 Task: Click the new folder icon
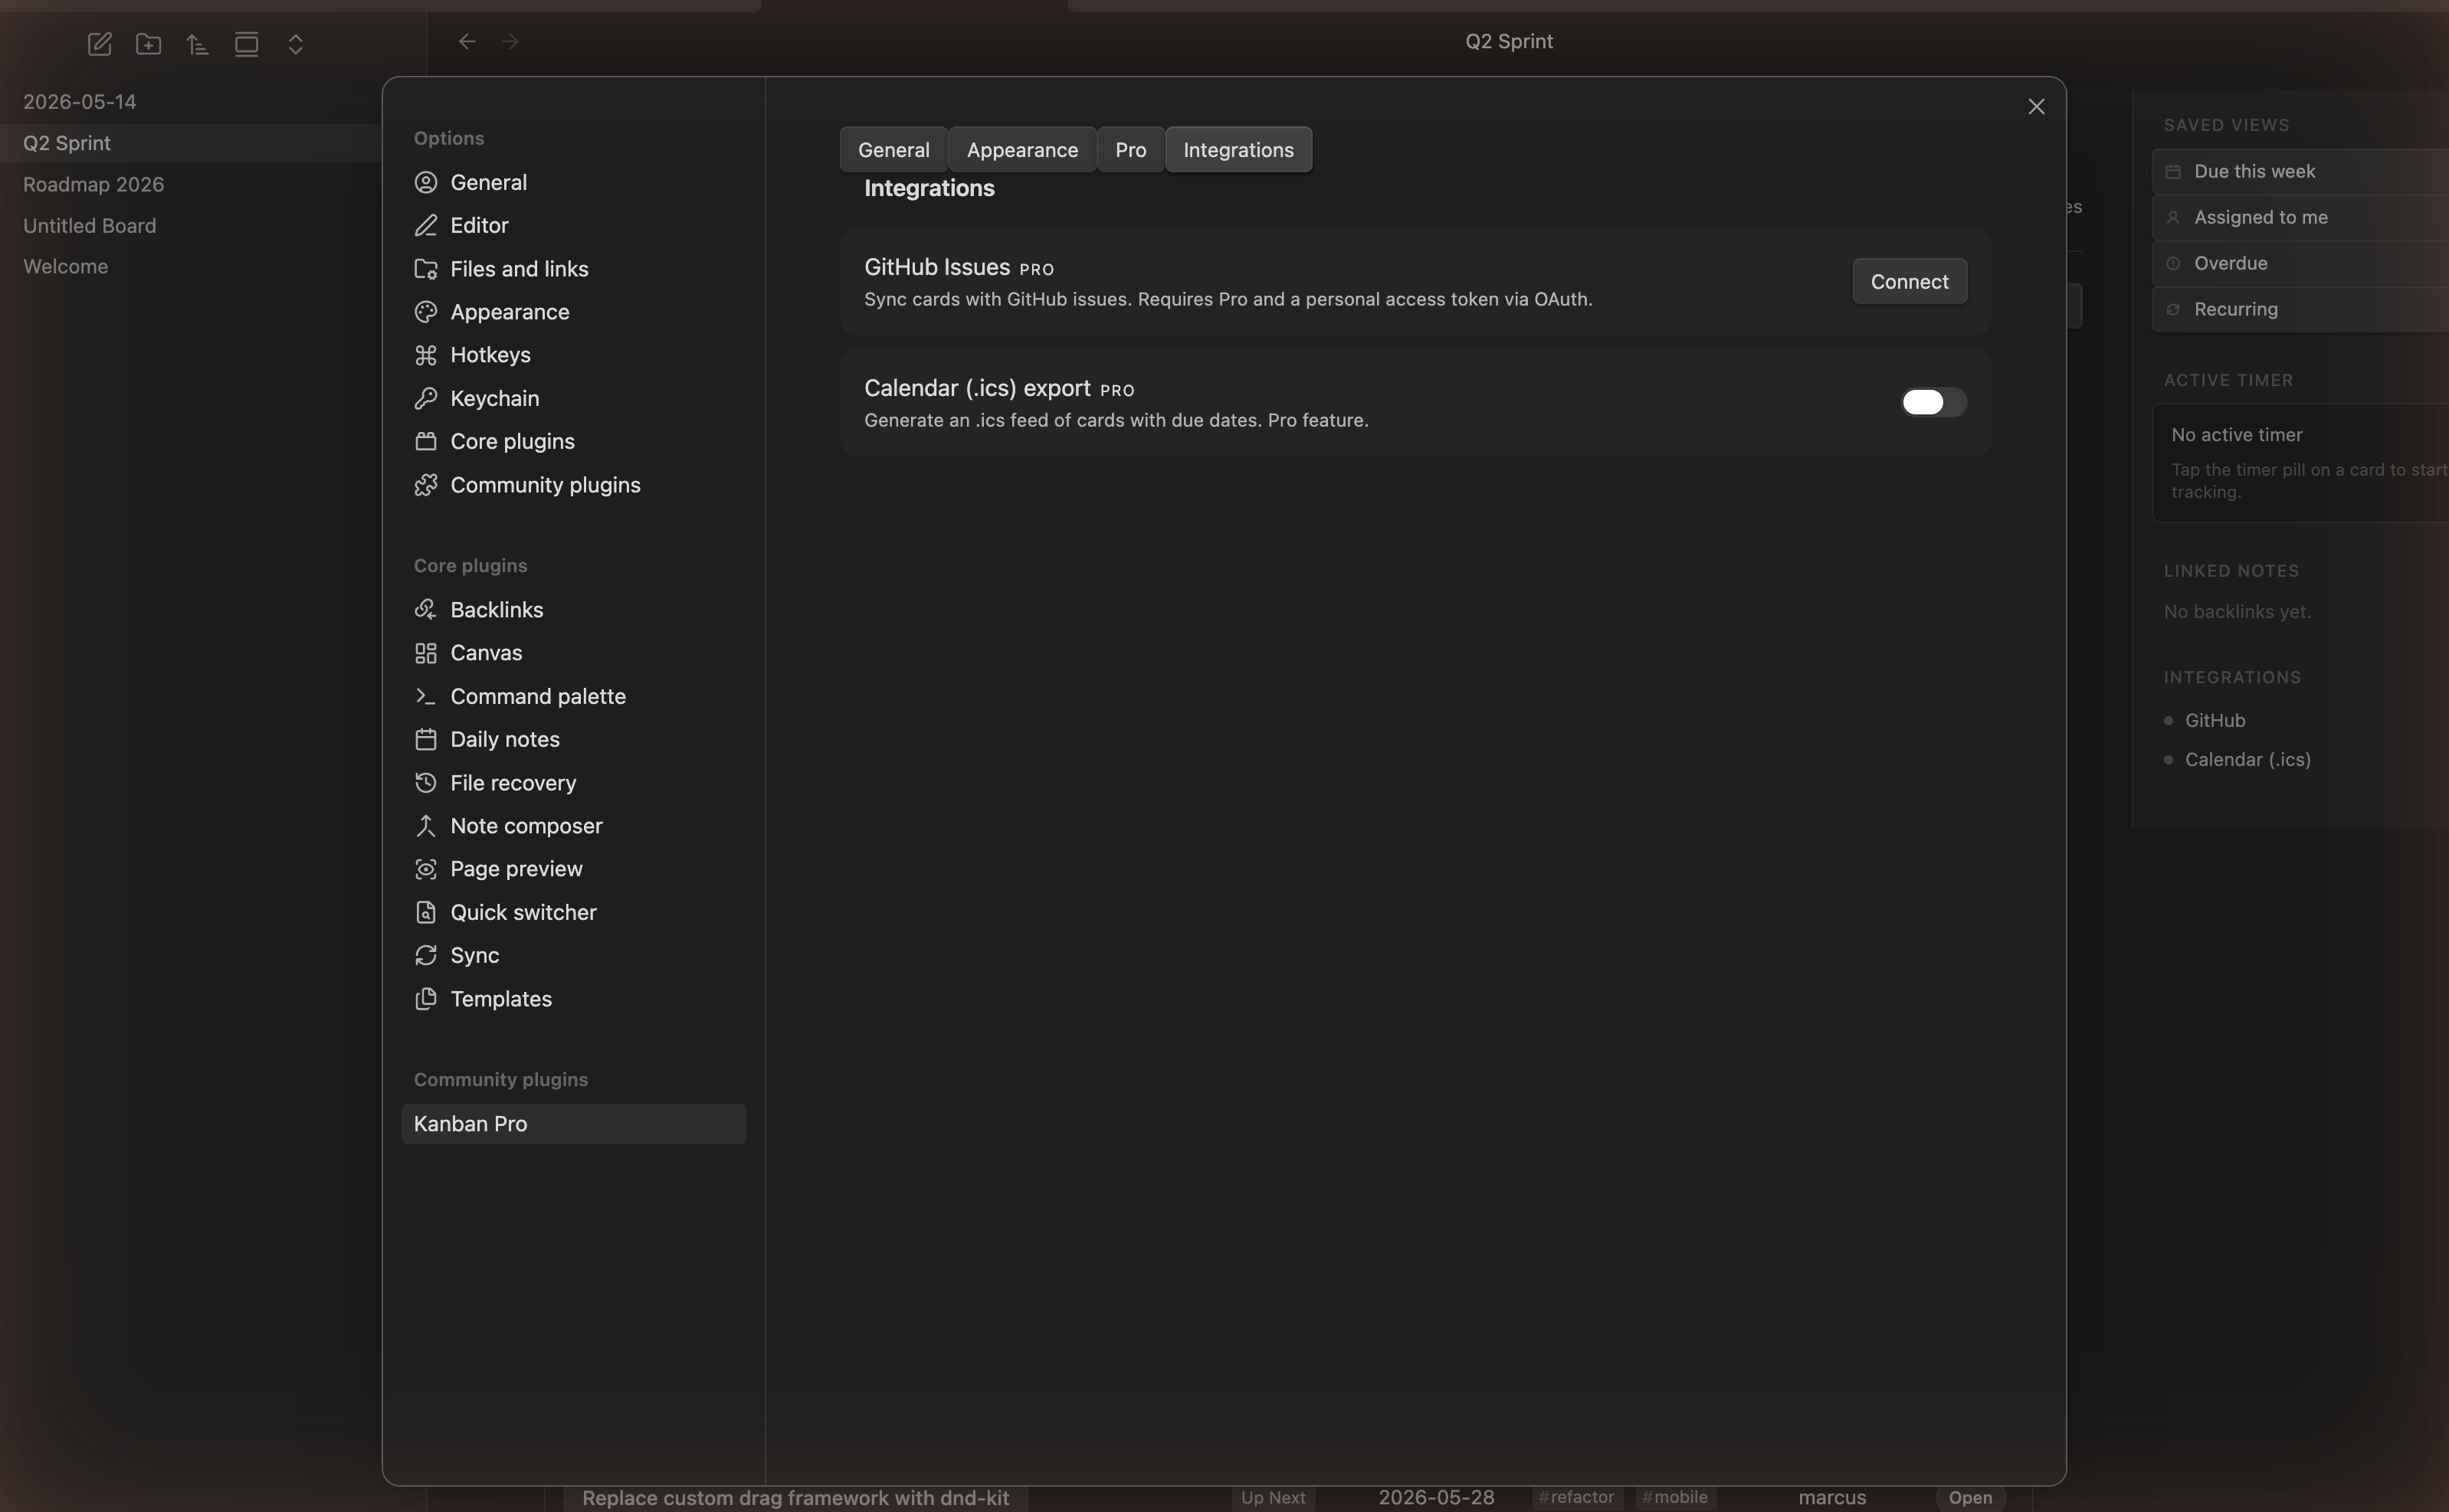(148, 44)
